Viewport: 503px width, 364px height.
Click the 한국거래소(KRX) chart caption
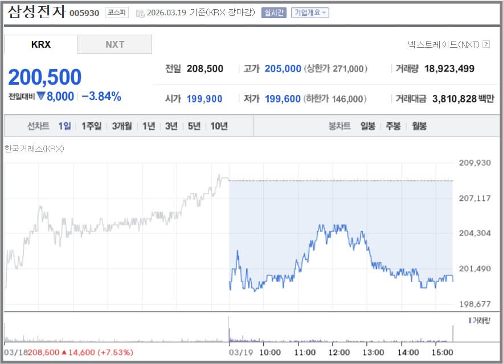[34, 148]
